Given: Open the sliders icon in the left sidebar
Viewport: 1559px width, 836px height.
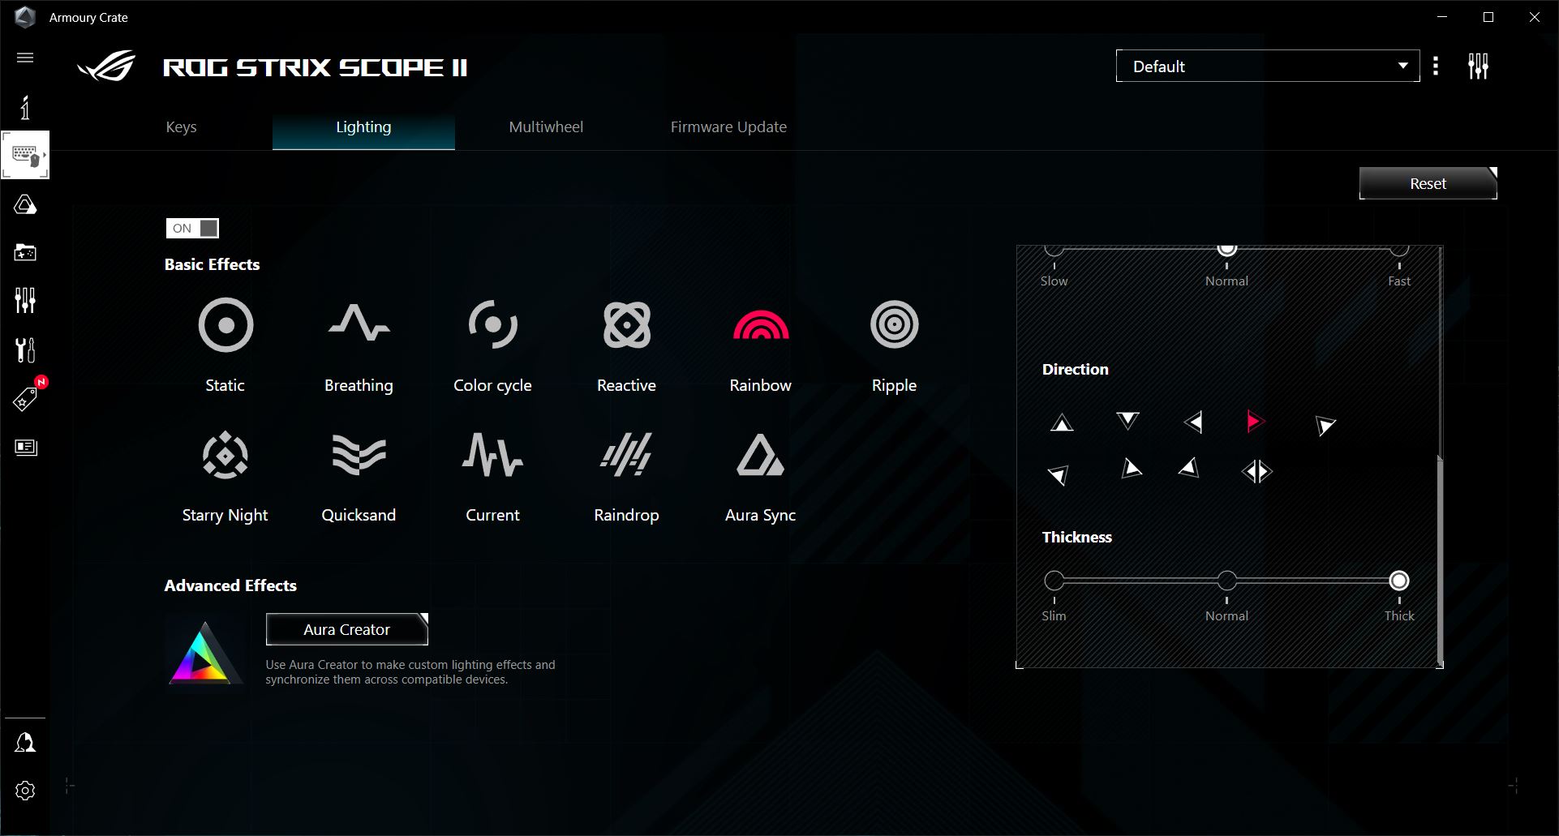Looking at the screenshot, I should click(x=25, y=301).
